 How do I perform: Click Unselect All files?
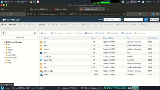tap(113, 33)
